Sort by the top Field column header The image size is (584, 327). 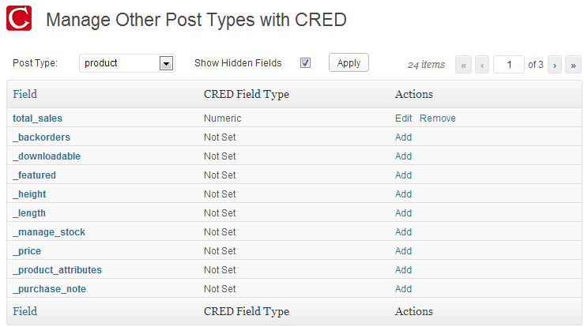pyautogui.click(x=25, y=94)
